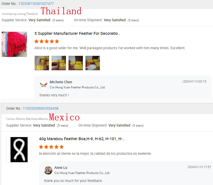The height and width of the screenshot is (185, 213).
Task: Click the Mexico reviewer name Martinez
Action: pyautogui.click(x=27, y=119)
